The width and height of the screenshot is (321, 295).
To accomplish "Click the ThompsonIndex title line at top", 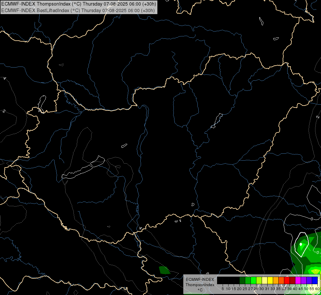I will (x=78, y=4).
